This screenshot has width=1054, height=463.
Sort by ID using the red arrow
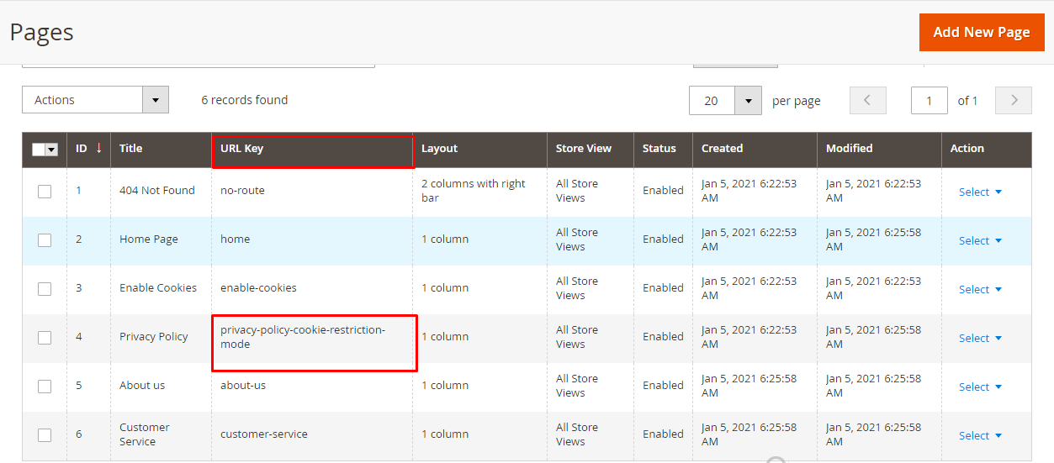pos(98,149)
